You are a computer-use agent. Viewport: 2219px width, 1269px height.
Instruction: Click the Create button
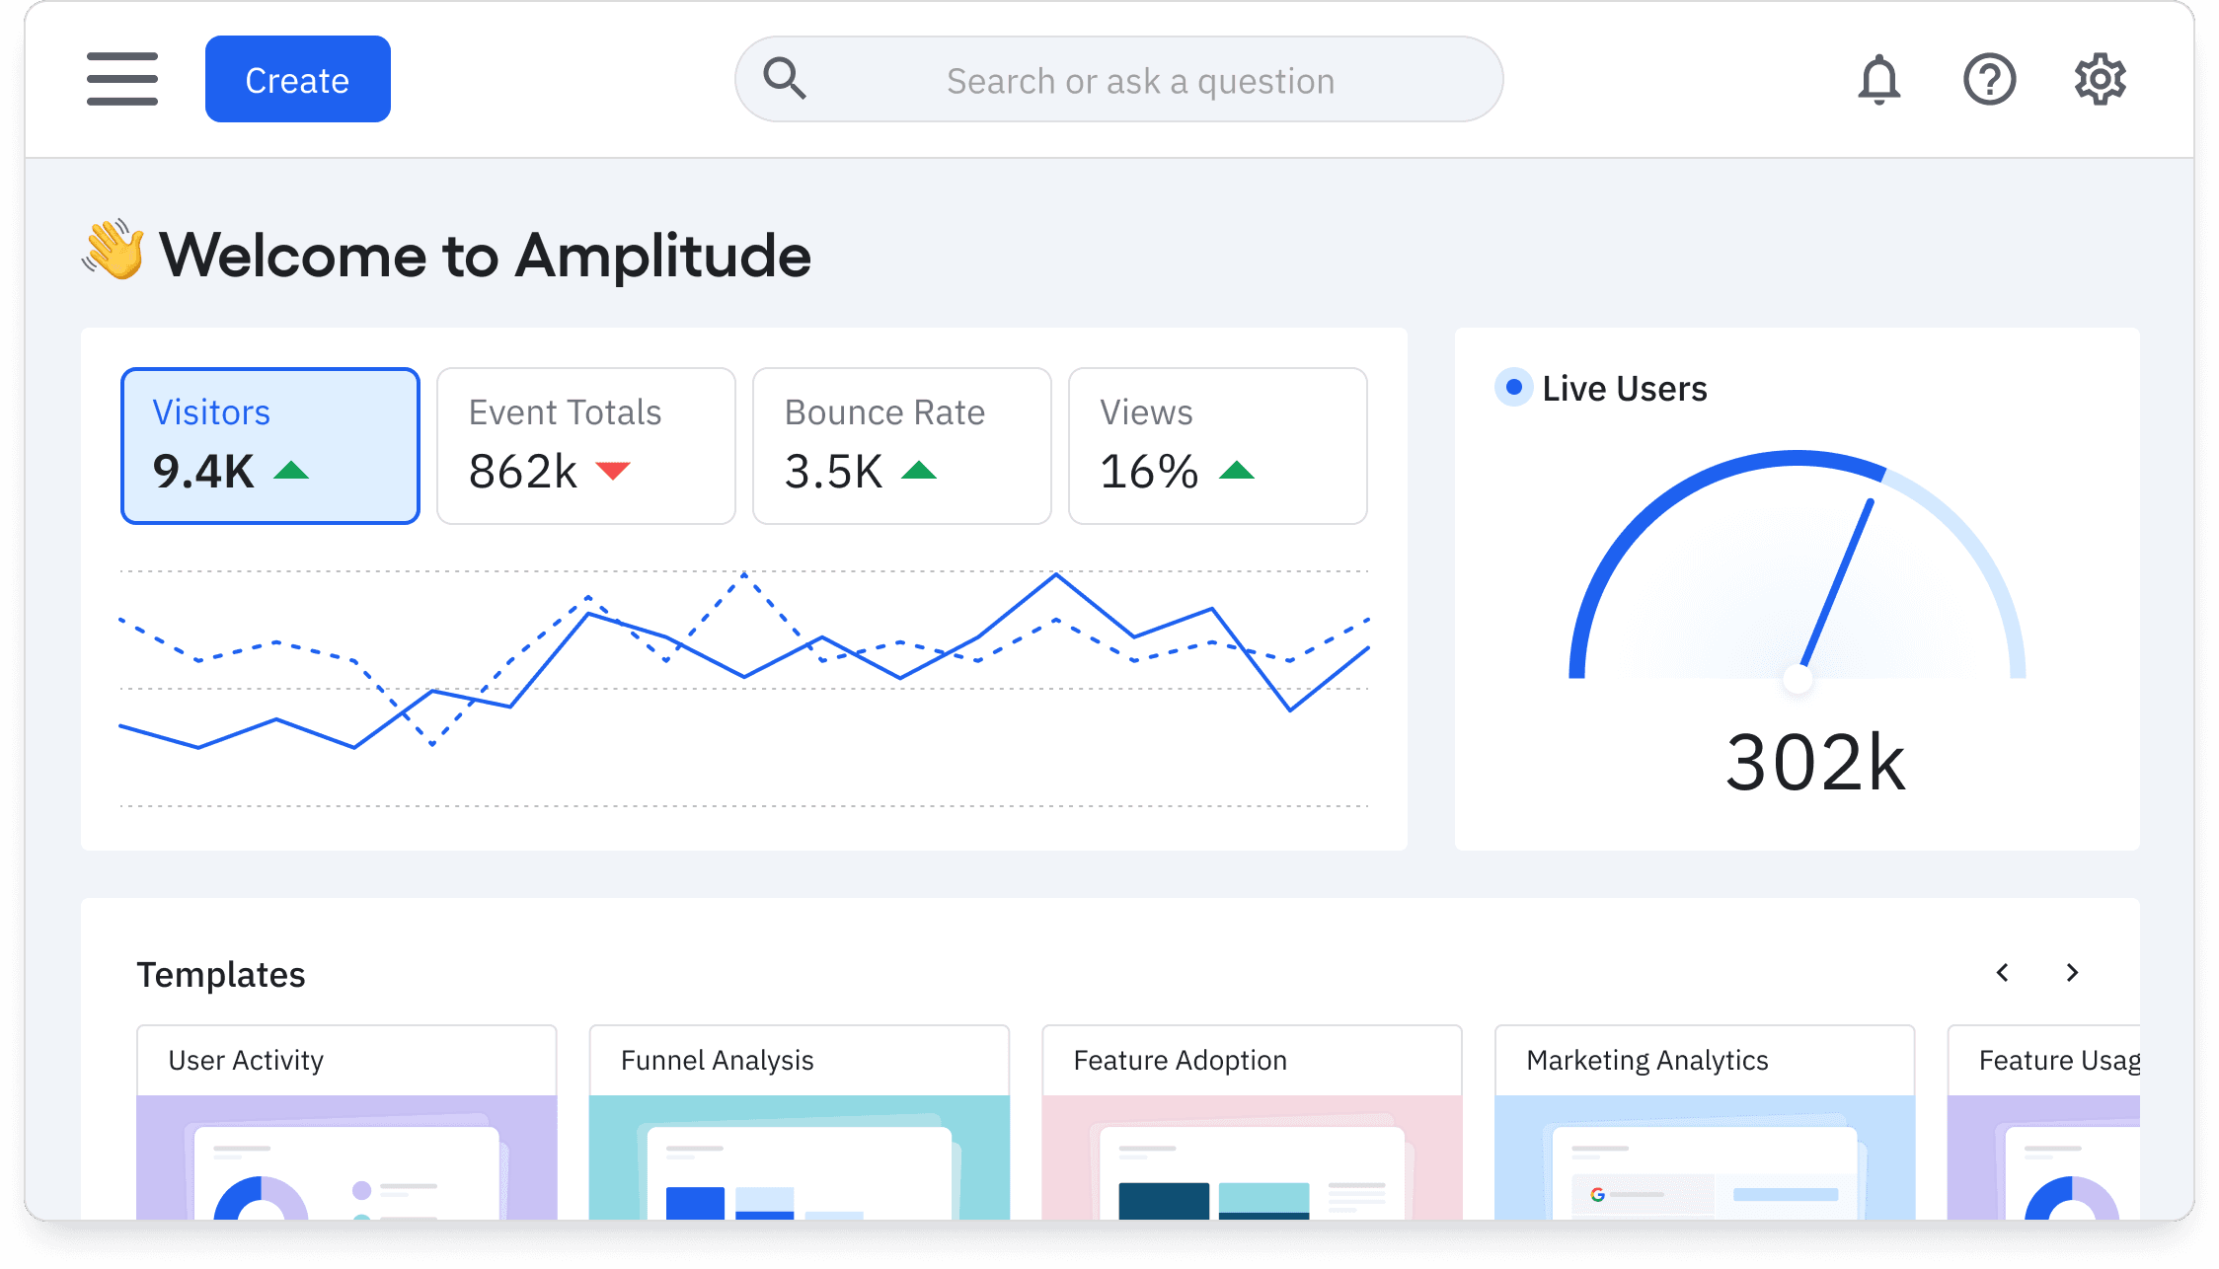(297, 79)
